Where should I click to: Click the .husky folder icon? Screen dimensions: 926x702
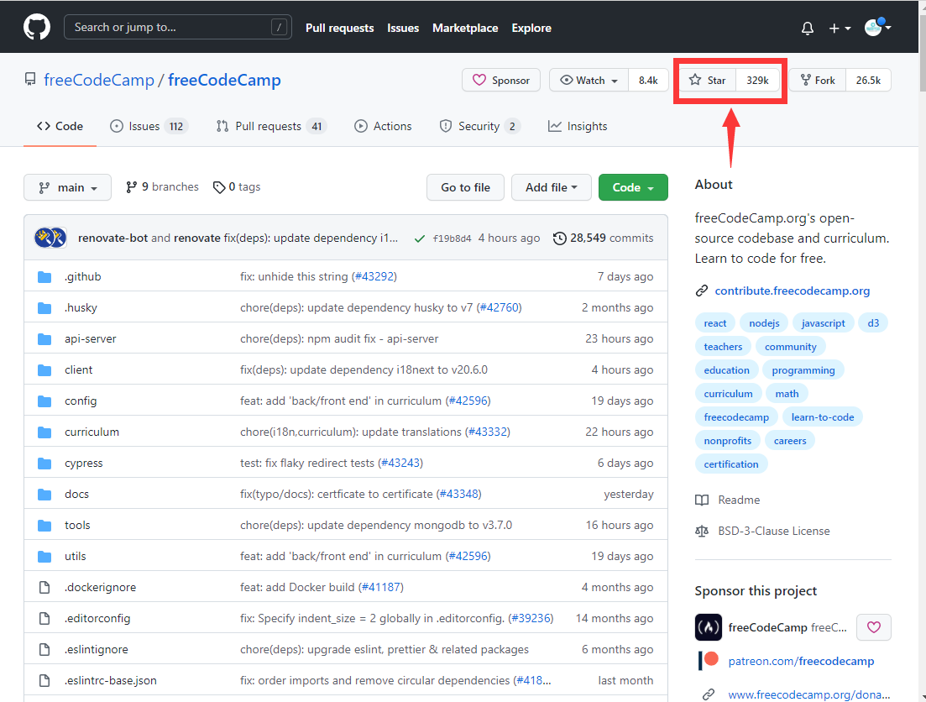coord(44,308)
